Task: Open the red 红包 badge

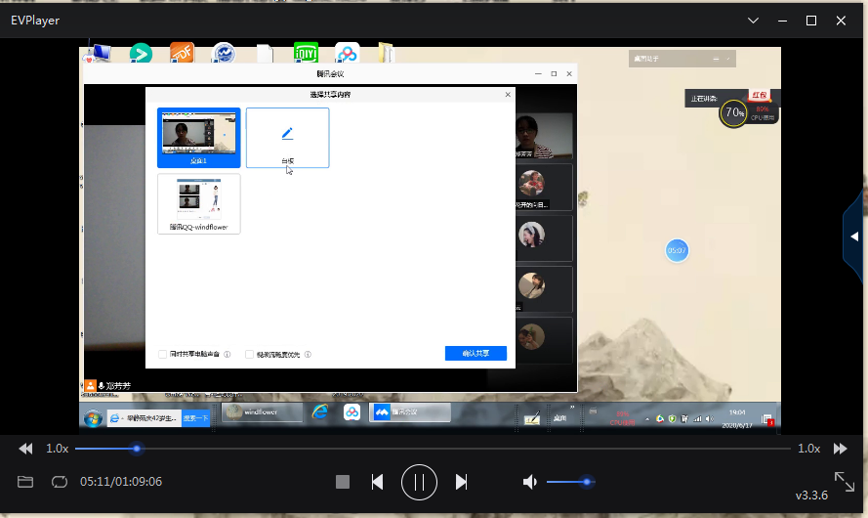Action: click(x=760, y=95)
